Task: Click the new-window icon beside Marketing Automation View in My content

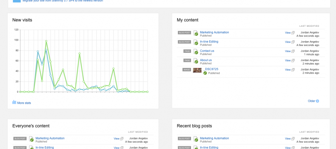Action: [293, 33]
